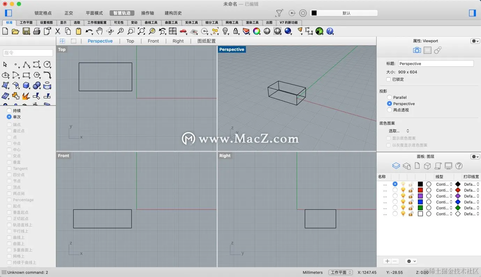
Task: Open the 图纸配置 viewport tab
Action: [x=207, y=41]
